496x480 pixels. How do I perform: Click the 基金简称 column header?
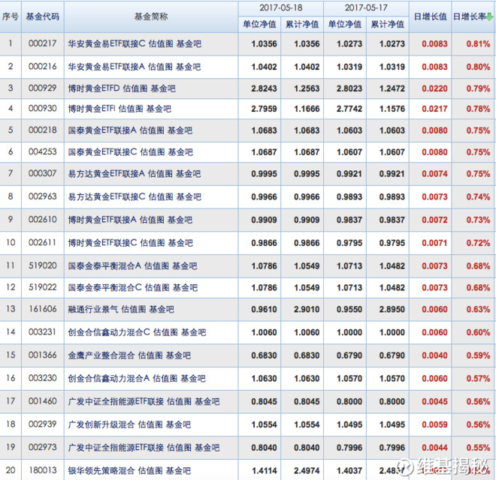click(151, 16)
